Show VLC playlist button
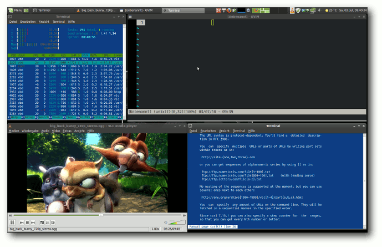 point(48,223)
